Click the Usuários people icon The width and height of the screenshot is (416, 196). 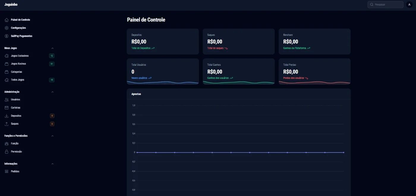click(x=7, y=100)
